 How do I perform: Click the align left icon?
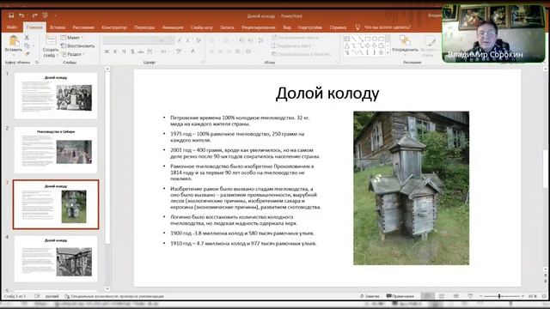point(212,51)
